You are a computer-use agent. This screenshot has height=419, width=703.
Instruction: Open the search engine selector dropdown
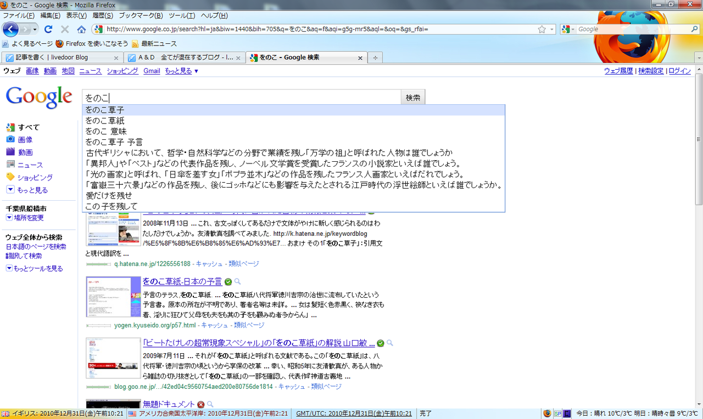569,29
